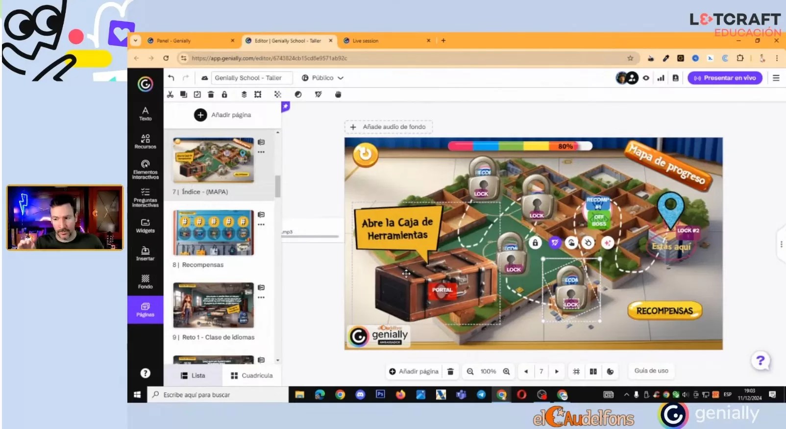This screenshot has width=786, height=429.
Task: Click the download icon in header
Action: [676, 78]
